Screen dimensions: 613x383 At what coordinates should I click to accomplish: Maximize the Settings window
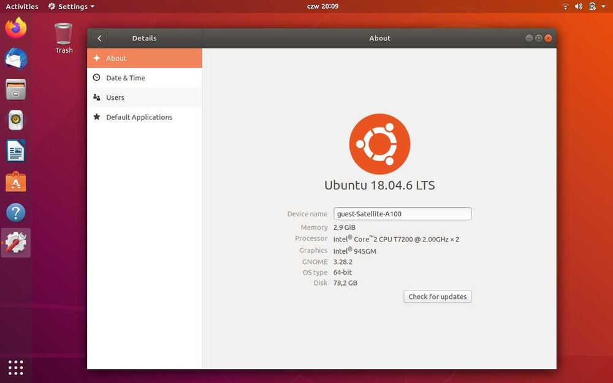[539, 38]
